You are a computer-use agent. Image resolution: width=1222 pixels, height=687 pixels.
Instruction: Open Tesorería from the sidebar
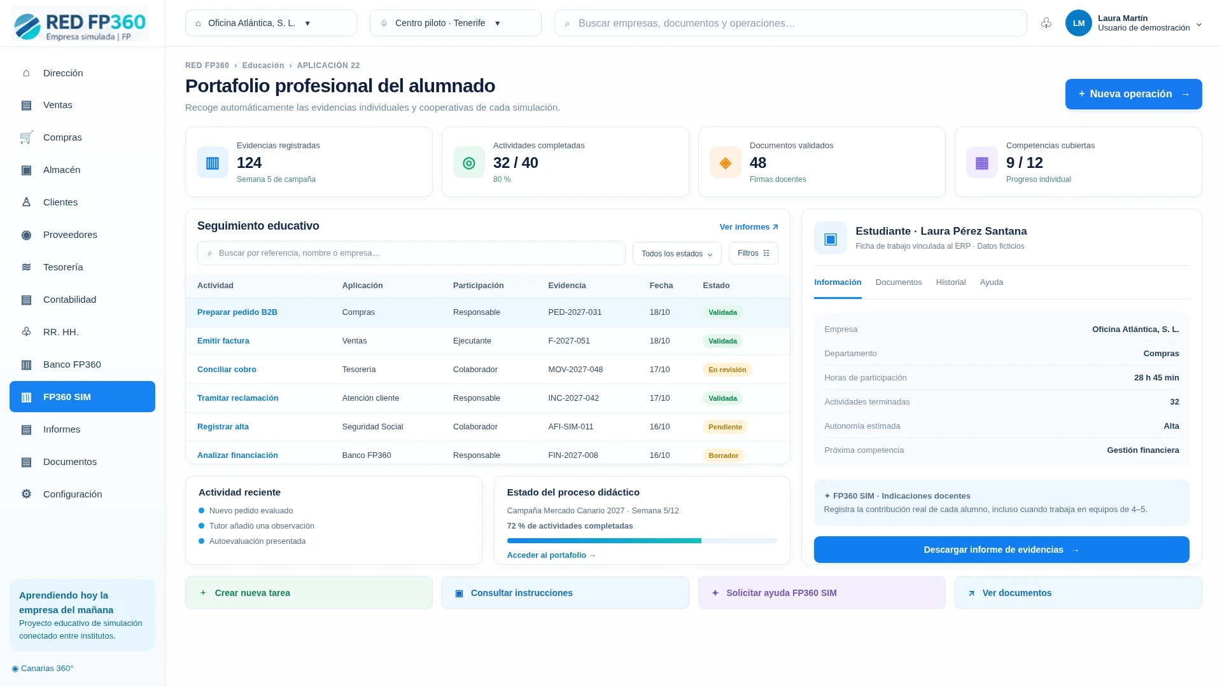pos(82,267)
